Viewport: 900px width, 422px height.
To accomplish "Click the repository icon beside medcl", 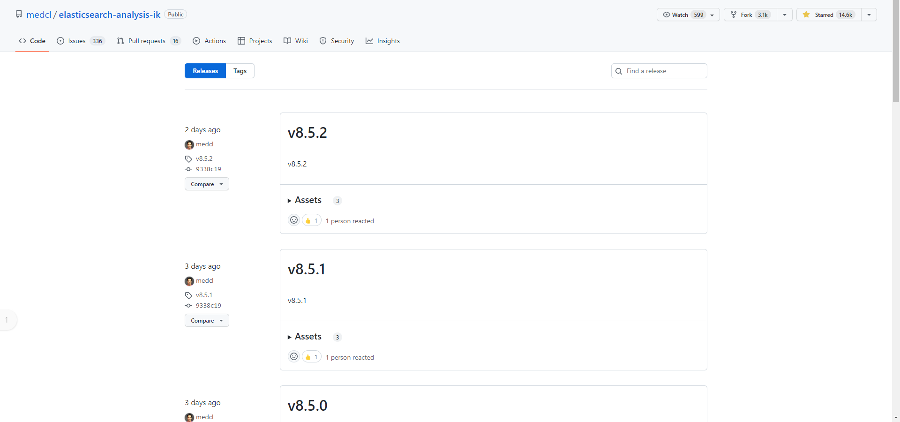I will click(19, 15).
